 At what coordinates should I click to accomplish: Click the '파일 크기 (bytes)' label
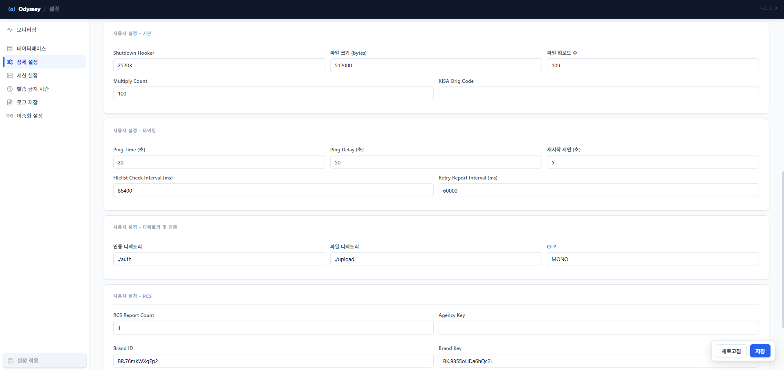[x=348, y=53]
